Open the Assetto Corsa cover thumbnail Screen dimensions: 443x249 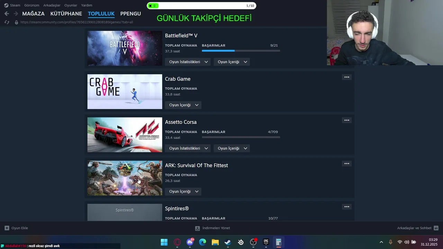[x=125, y=135]
